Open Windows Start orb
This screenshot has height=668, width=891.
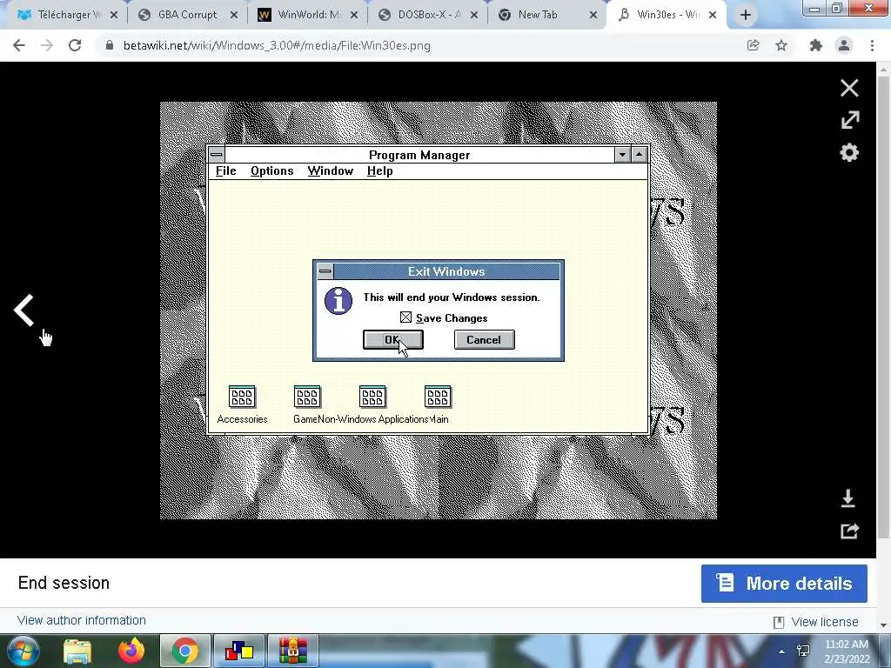23,651
